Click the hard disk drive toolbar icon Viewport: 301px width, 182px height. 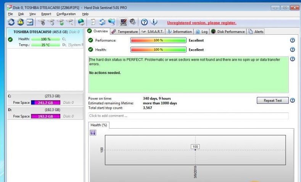(30, 22)
